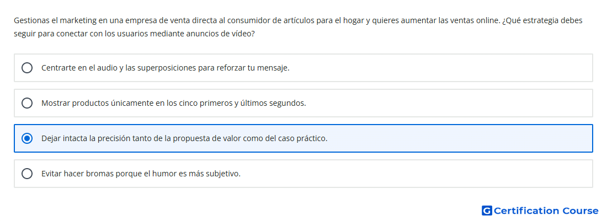Click the blue G logo icon

pos(487,211)
